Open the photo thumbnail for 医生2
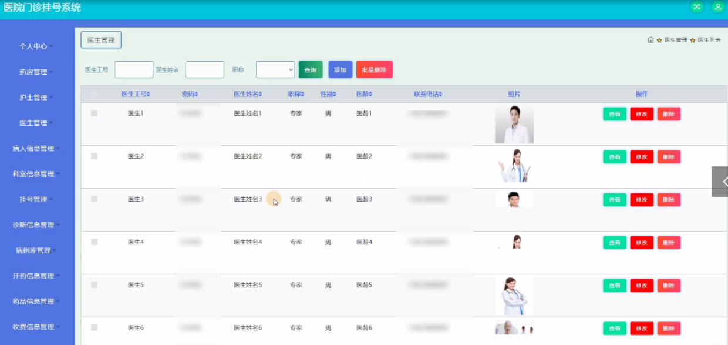The height and width of the screenshot is (345, 728). tap(514, 165)
